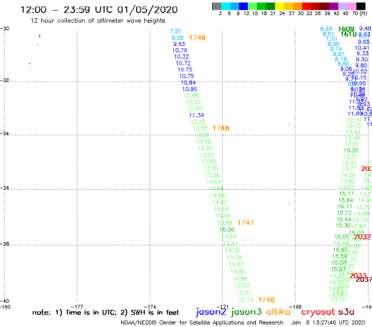Click the green 1610 time label

[x=348, y=34]
